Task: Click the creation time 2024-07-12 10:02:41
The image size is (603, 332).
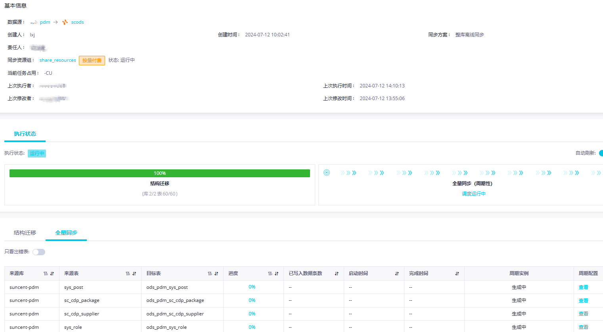Action: tap(267, 35)
